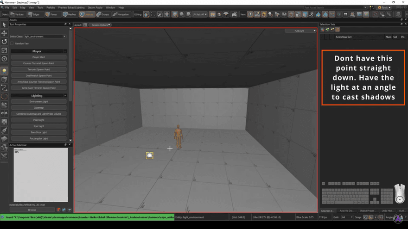Open the Steam Audio menu

tap(95, 7)
